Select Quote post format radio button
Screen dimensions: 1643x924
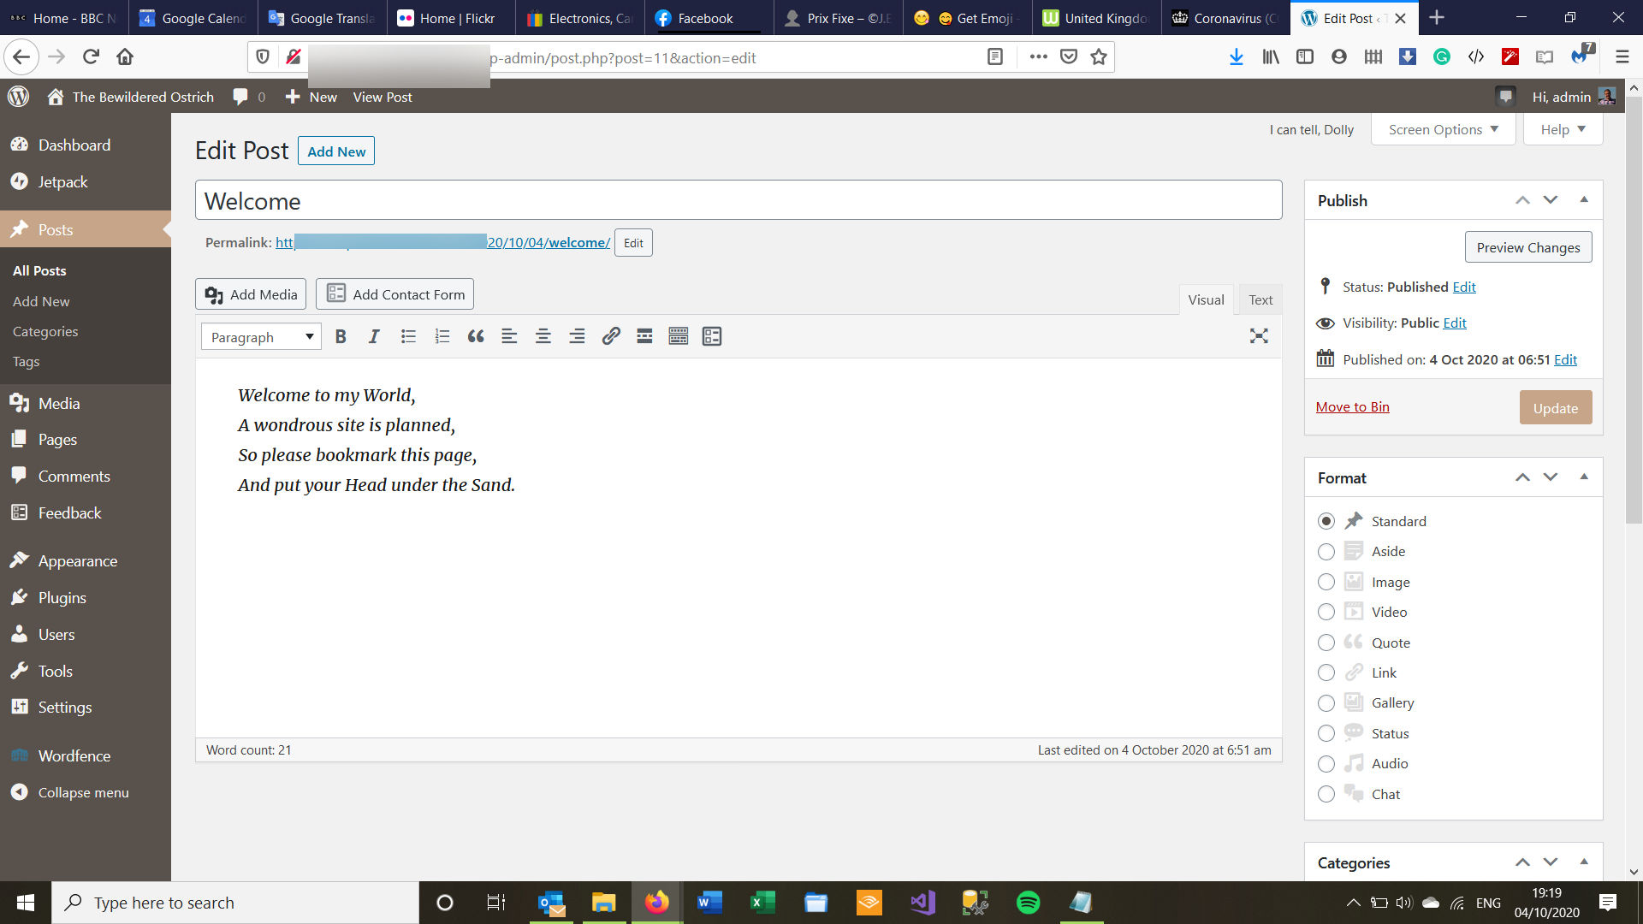[1326, 643]
